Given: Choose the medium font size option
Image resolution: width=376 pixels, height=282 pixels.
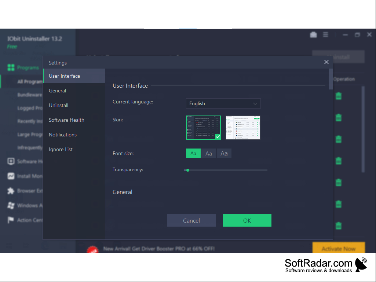Looking at the screenshot, I should click(x=209, y=154).
